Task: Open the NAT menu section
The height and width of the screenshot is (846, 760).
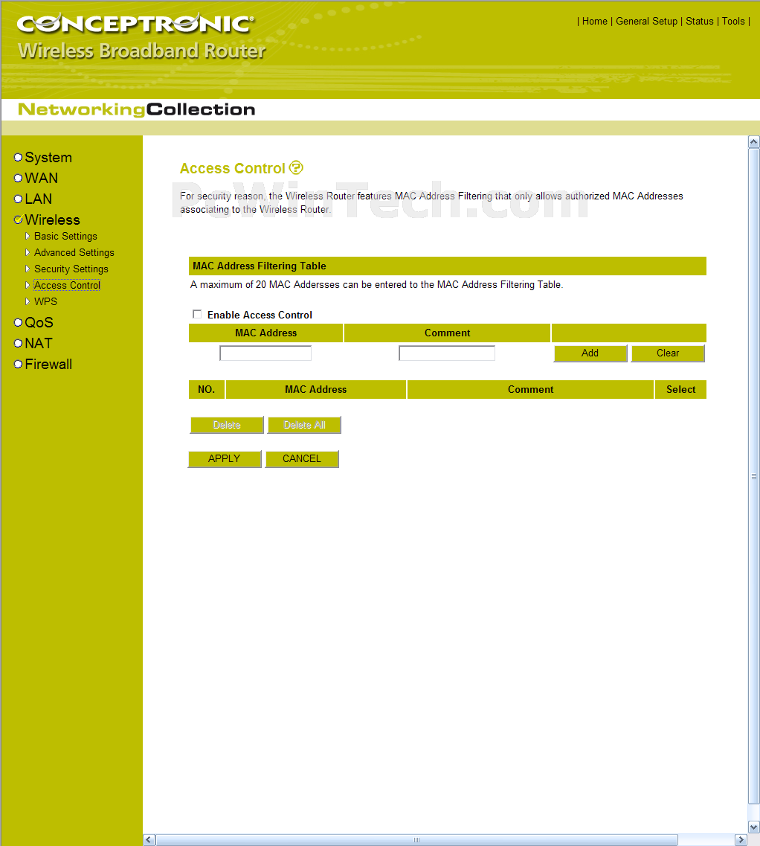Action: [38, 343]
